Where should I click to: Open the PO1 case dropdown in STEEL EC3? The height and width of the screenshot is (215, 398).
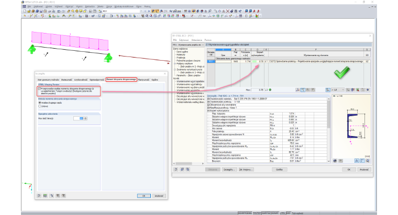click(x=203, y=45)
